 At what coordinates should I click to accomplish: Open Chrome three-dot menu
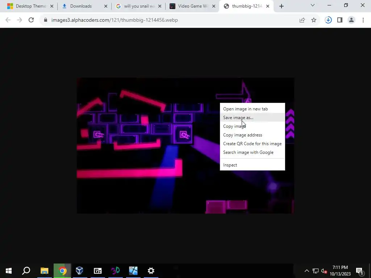pyautogui.click(x=363, y=20)
